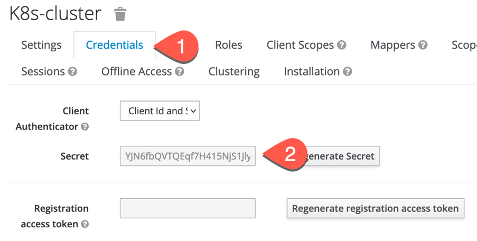Delete the K8s-cluster client via trash icon

pos(120,14)
